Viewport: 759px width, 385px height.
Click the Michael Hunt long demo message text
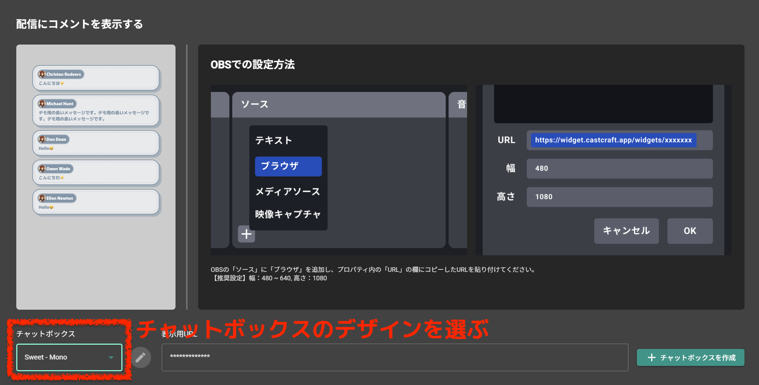(x=94, y=116)
